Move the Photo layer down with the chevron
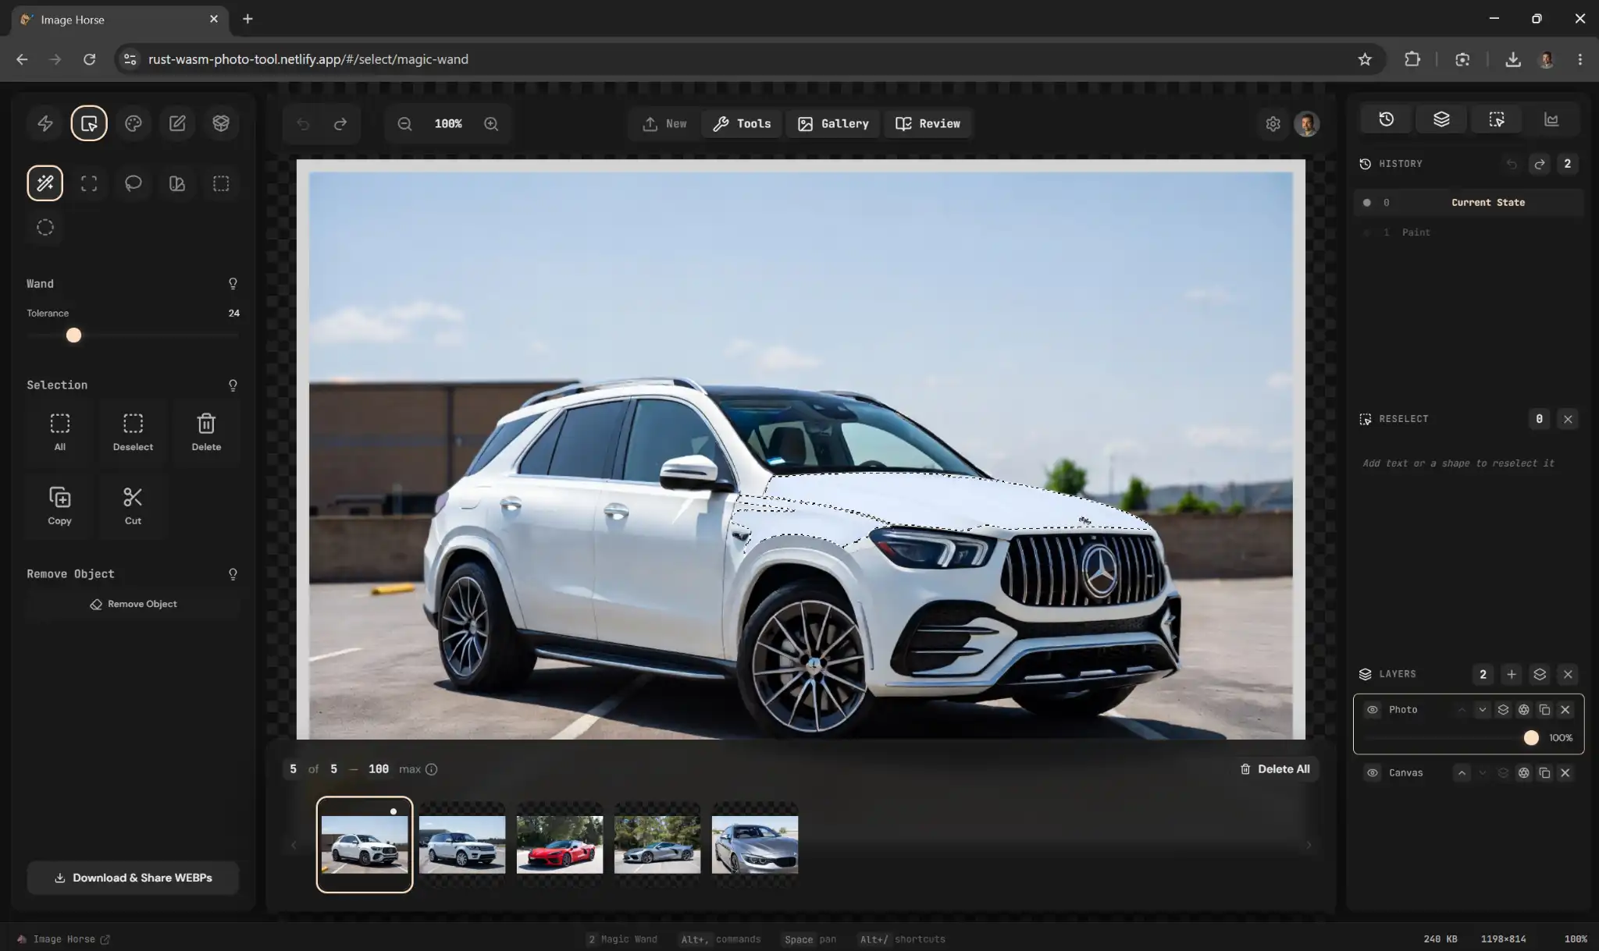Viewport: 1599px width, 951px height. pos(1482,710)
